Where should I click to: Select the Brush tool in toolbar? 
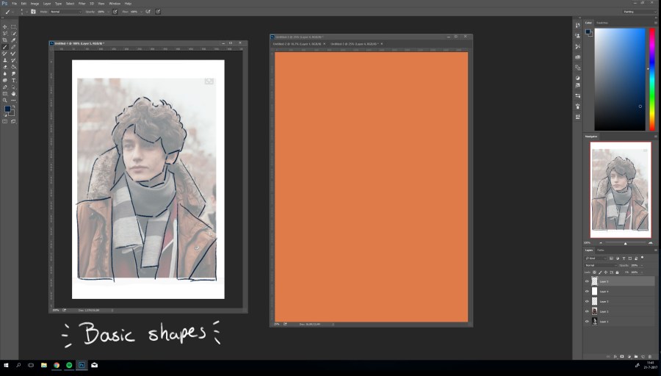(5, 47)
